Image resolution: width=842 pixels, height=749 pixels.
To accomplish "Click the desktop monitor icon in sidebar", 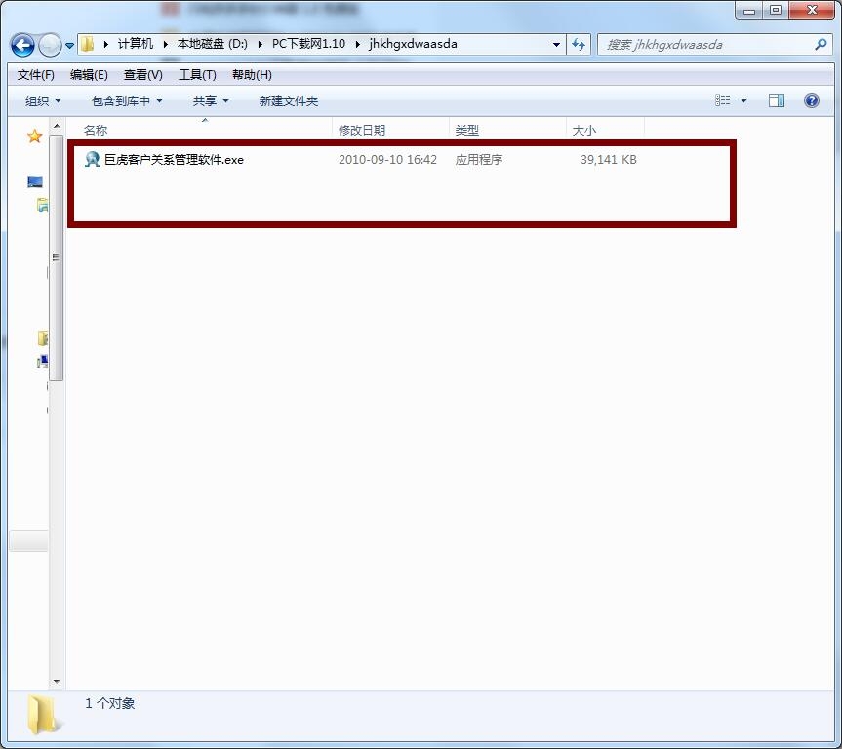I will 35,182.
